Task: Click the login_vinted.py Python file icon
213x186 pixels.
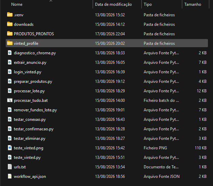Action: pyautogui.click(x=10, y=72)
